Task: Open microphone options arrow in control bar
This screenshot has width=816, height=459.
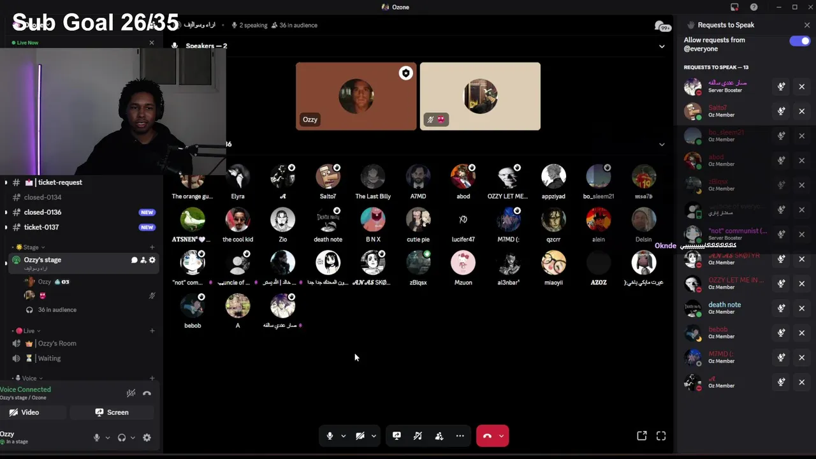Action: click(344, 436)
